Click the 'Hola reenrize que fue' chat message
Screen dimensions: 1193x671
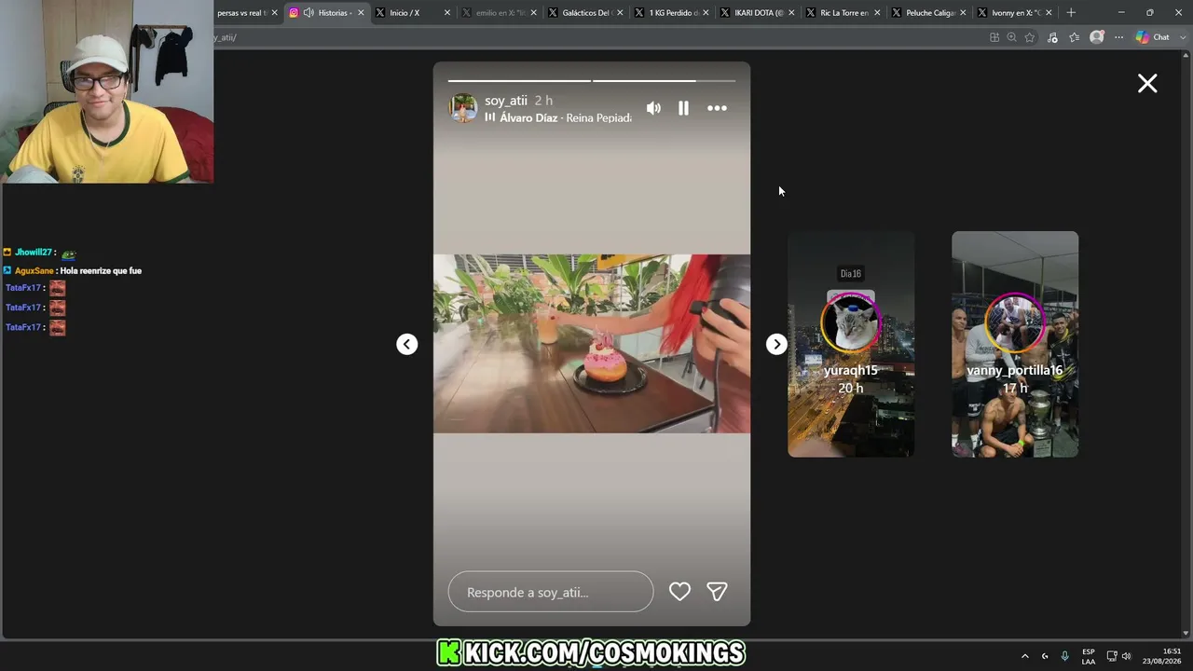101,270
